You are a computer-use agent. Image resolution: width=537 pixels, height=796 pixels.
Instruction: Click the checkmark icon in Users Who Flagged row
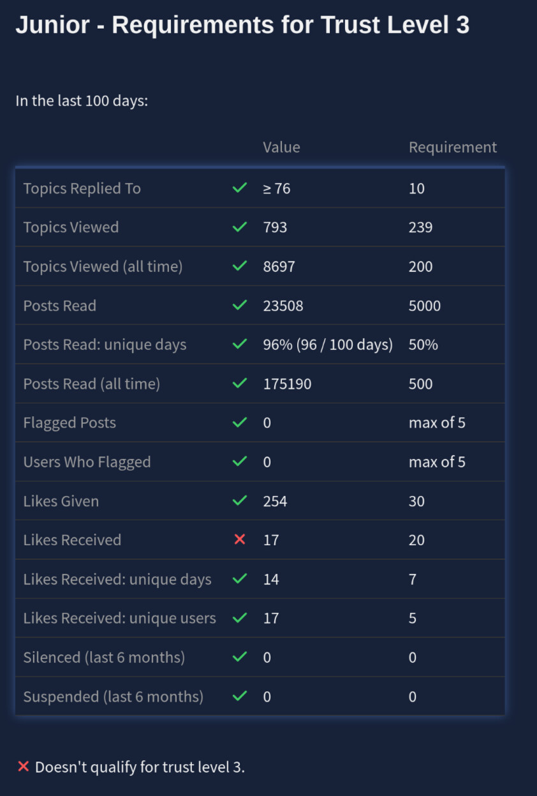(x=240, y=462)
